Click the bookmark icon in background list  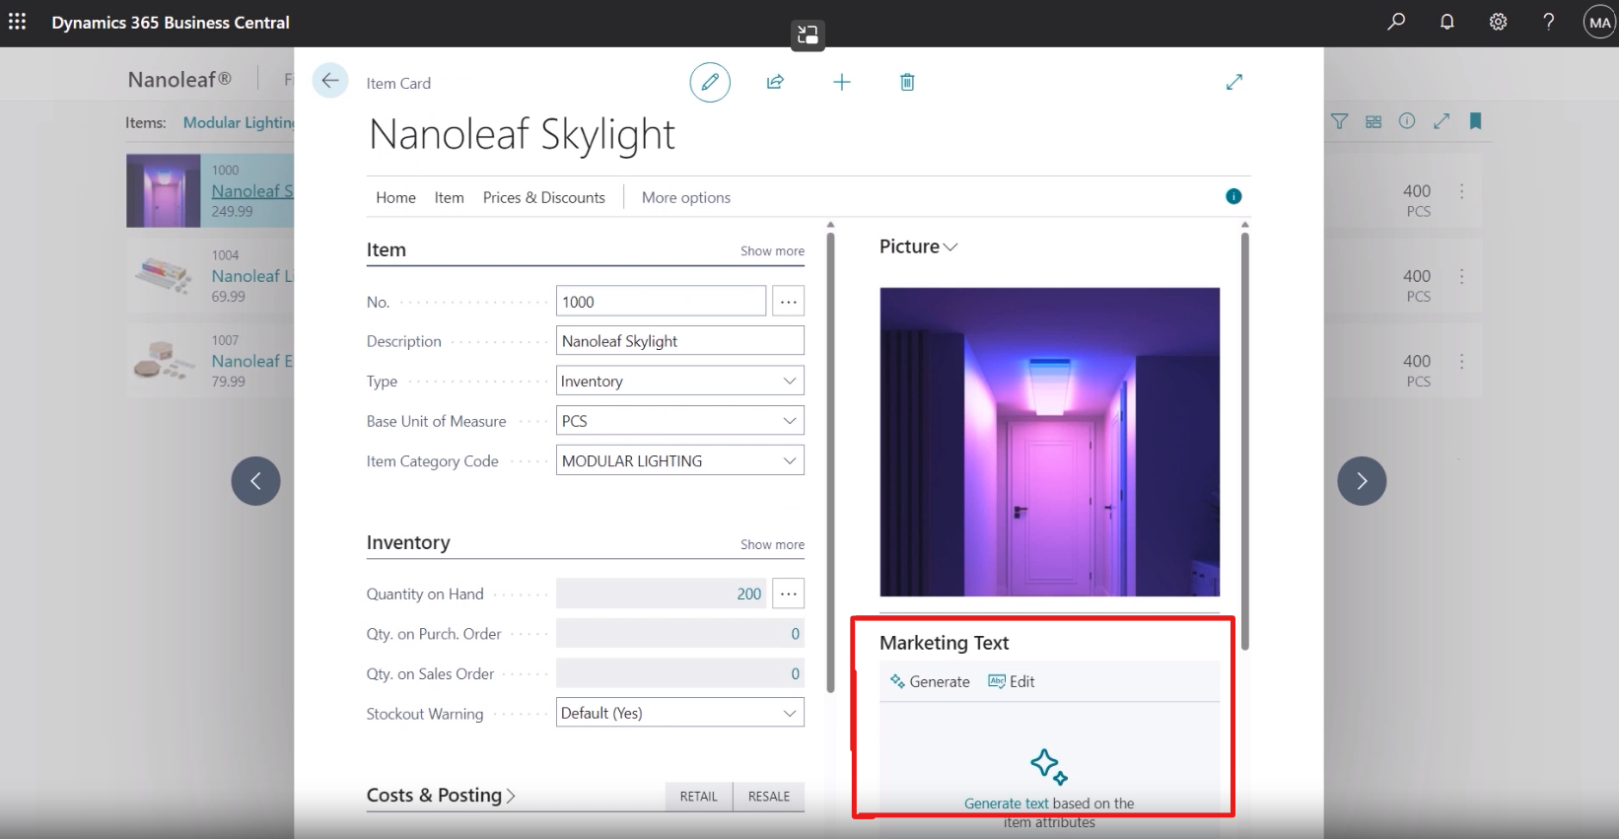1476,121
